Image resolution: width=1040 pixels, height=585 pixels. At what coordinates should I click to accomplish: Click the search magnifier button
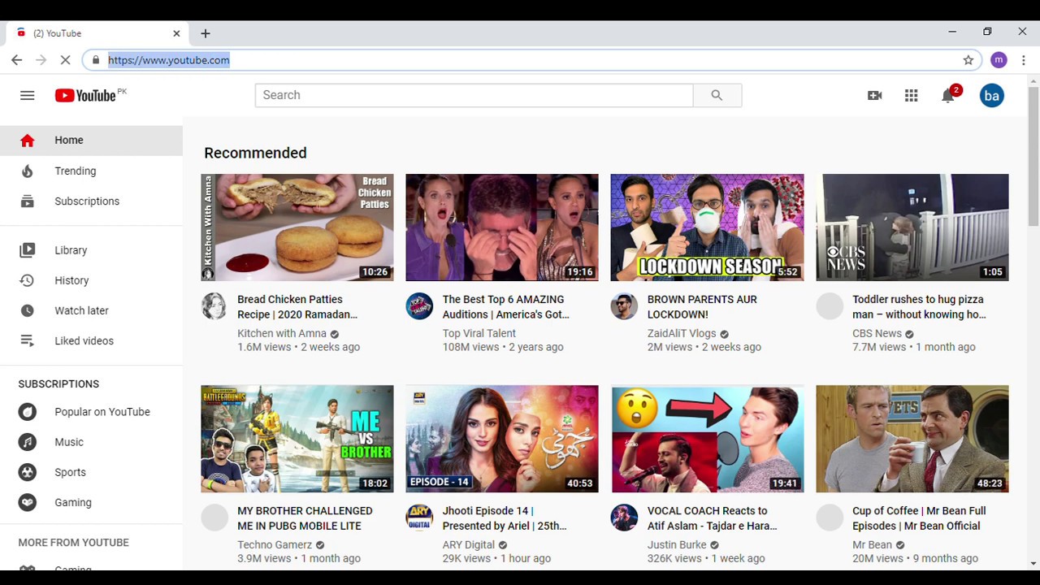tap(717, 95)
